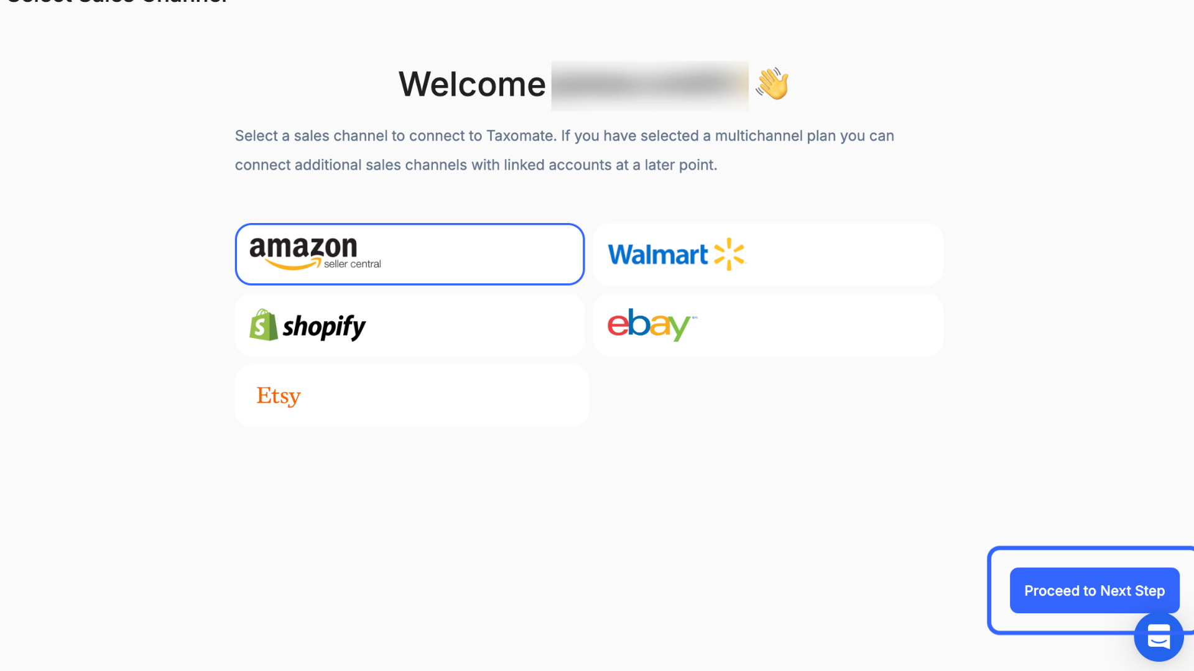Click the blue Walmart wordmark

pyautogui.click(x=657, y=255)
